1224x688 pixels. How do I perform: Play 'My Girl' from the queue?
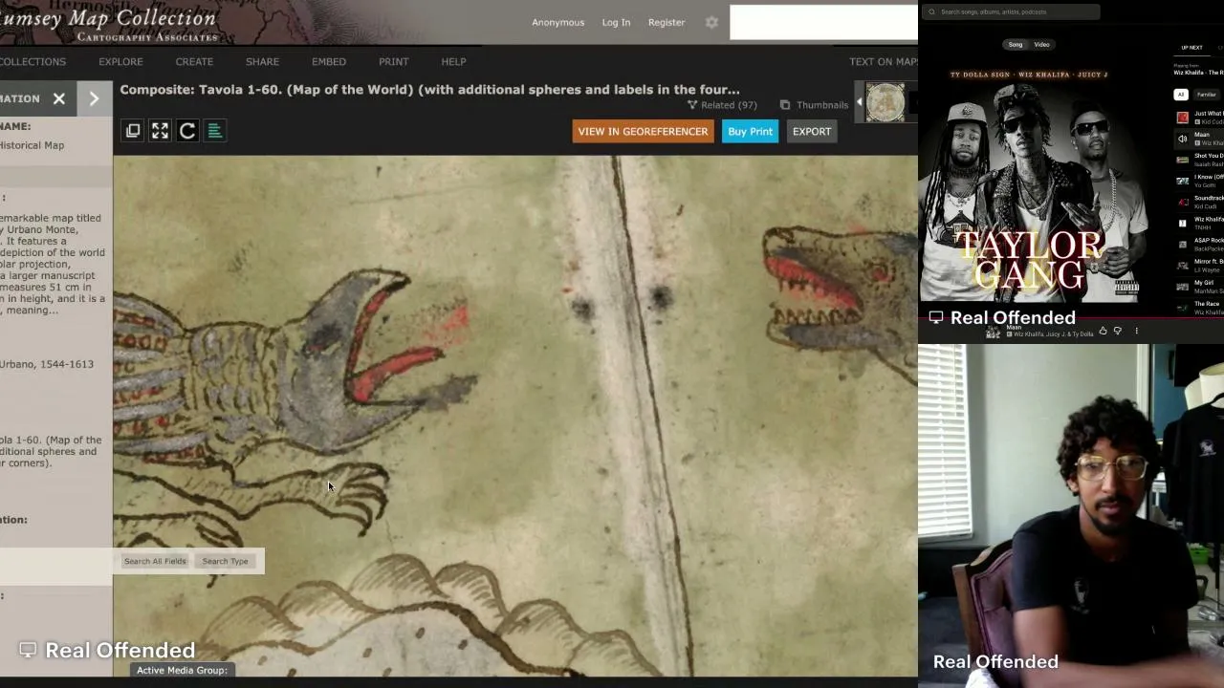[x=1199, y=286]
